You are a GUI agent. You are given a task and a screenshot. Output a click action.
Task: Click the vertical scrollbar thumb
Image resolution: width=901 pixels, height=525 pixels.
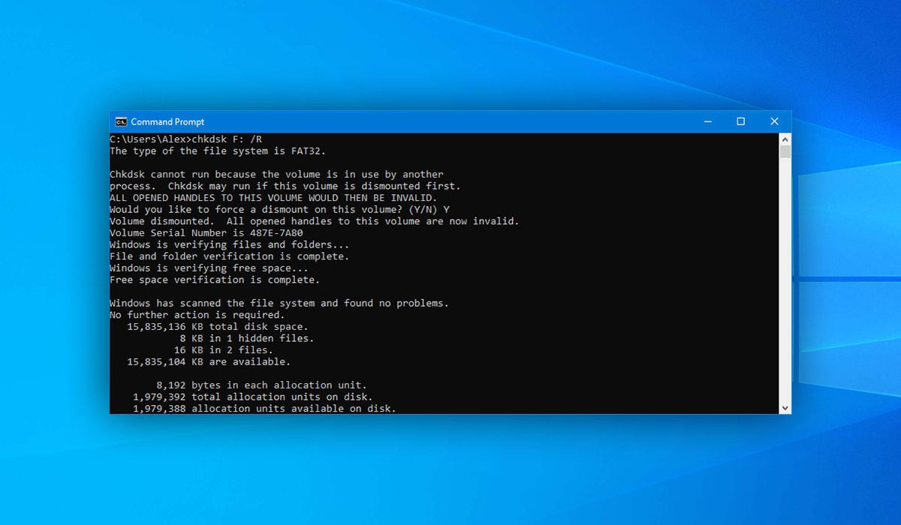click(x=785, y=152)
